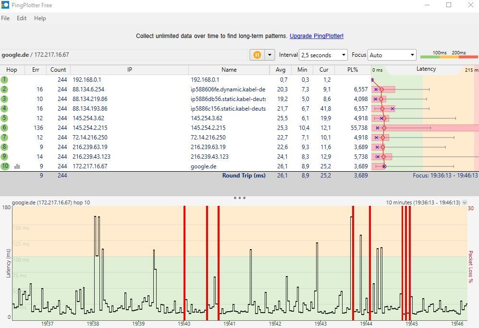The width and height of the screenshot is (479, 328).
Task: Click the google.de name in hop 10
Action: point(203,166)
